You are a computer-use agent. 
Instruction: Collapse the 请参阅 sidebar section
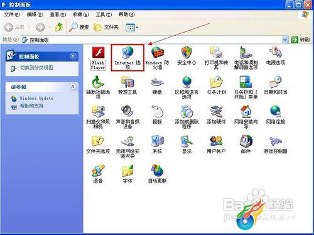73,87
